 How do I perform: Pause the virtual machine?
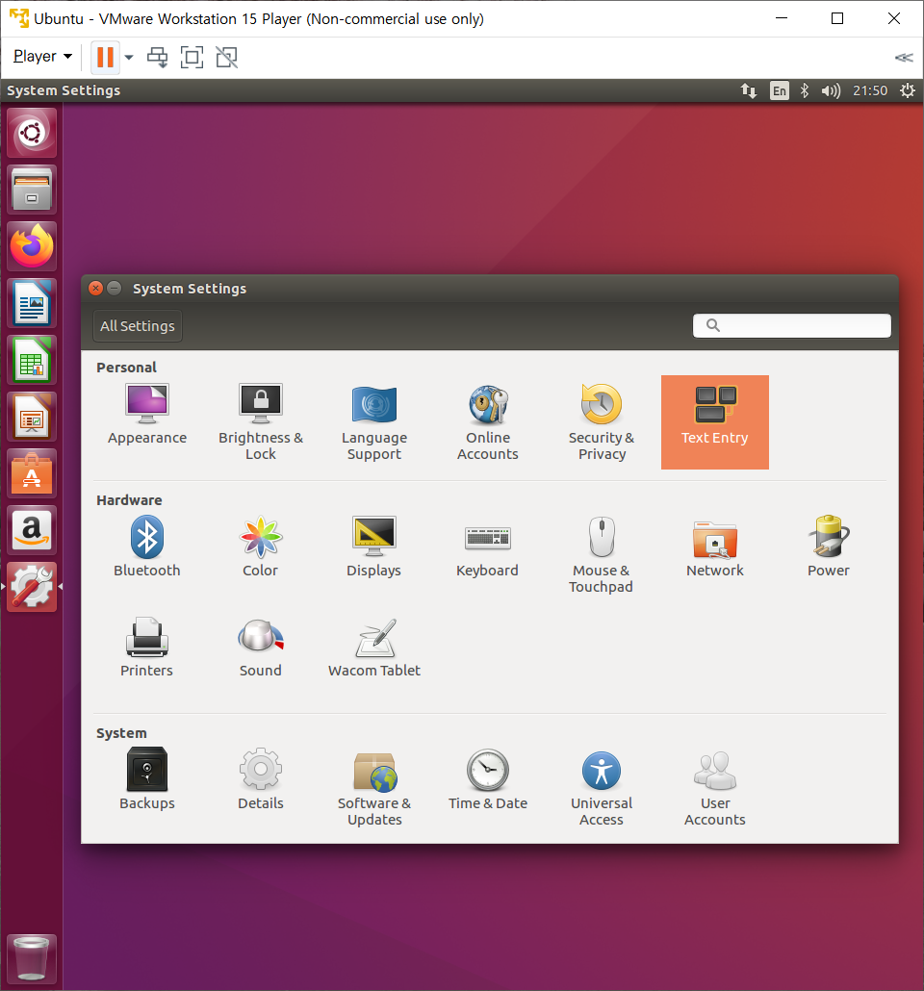click(x=105, y=57)
